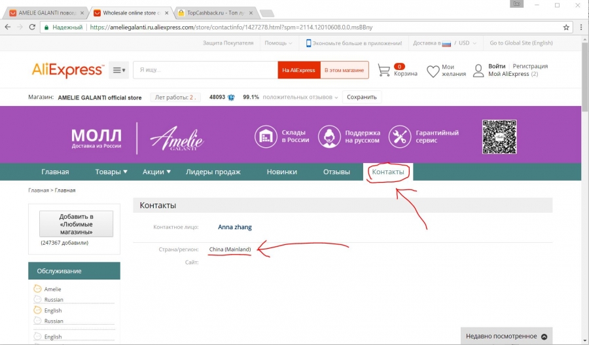Close the AMELIE GALANTI browser tab
Viewport: 589px width, 345px height.
82,13
